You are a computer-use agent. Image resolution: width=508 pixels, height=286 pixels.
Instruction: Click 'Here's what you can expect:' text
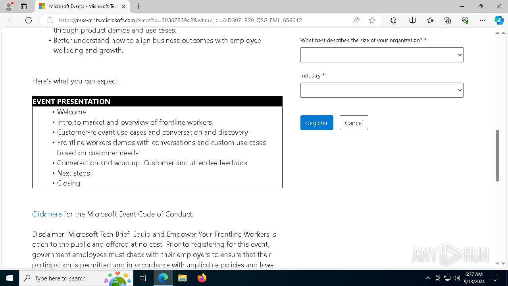(x=75, y=81)
